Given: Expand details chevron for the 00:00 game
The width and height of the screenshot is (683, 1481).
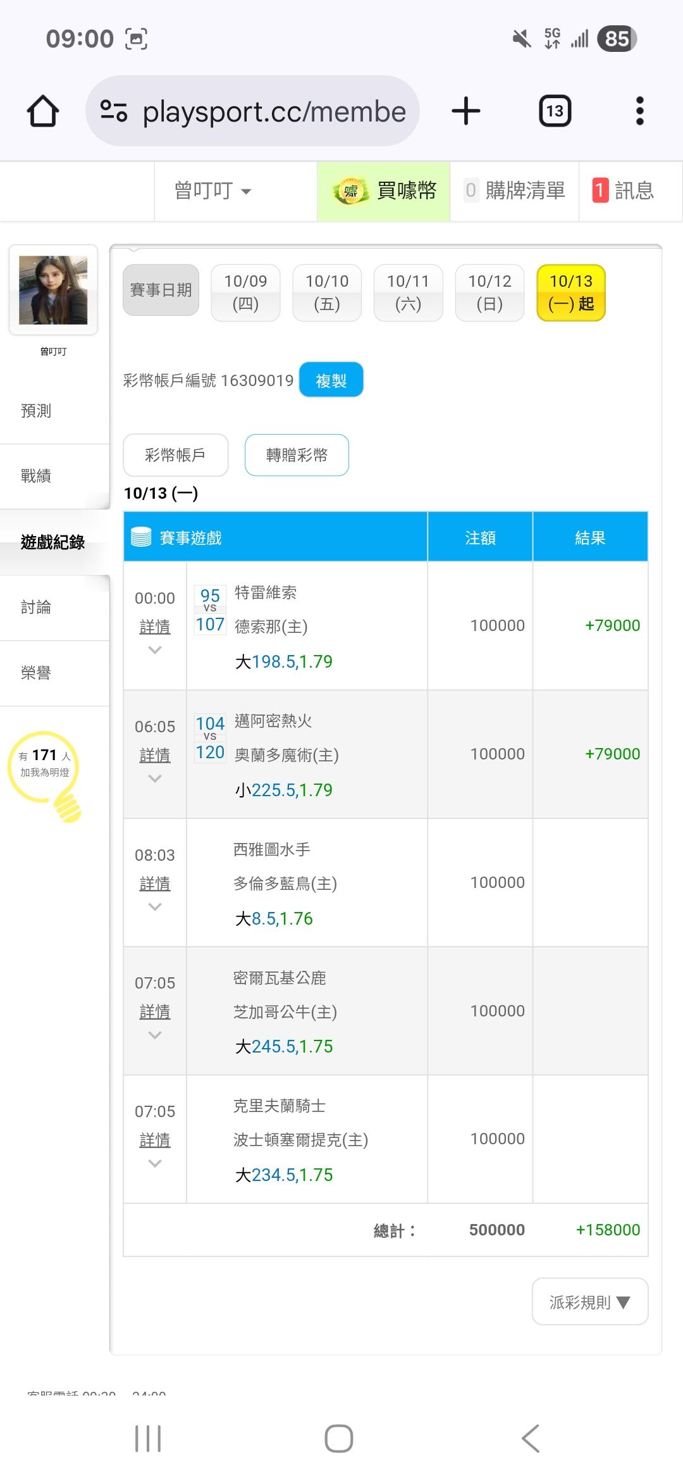Looking at the screenshot, I should (x=155, y=650).
